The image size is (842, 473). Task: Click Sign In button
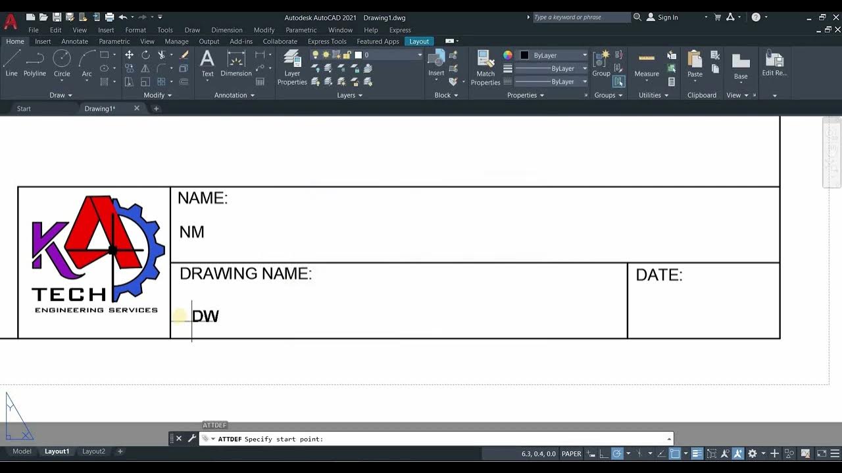[662, 17]
